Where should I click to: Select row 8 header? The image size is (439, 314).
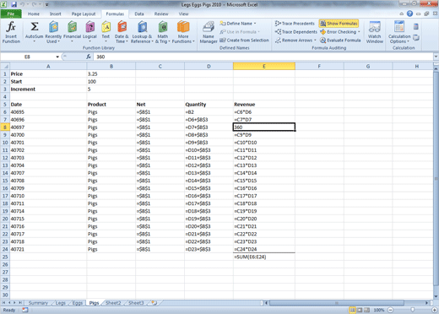click(x=5, y=127)
